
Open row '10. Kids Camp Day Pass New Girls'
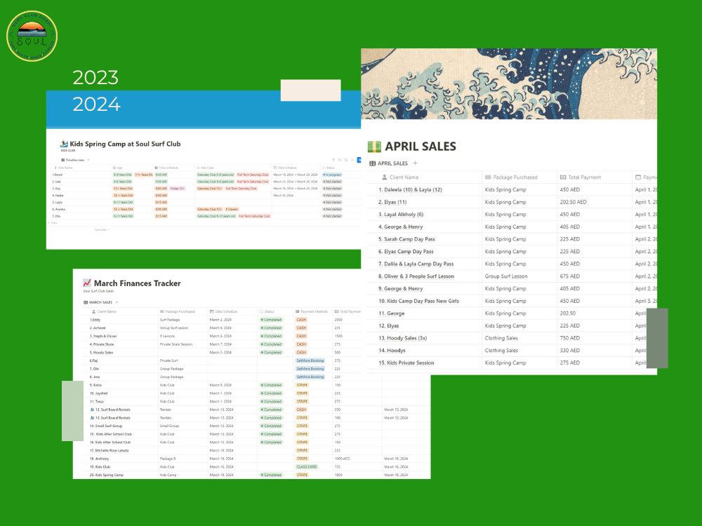click(x=418, y=301)
